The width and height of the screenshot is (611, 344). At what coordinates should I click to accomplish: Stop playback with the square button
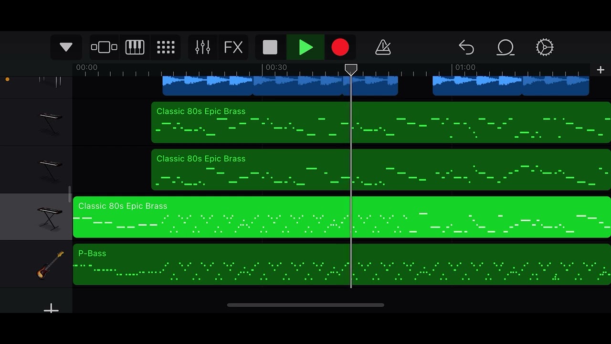point(270,47)
